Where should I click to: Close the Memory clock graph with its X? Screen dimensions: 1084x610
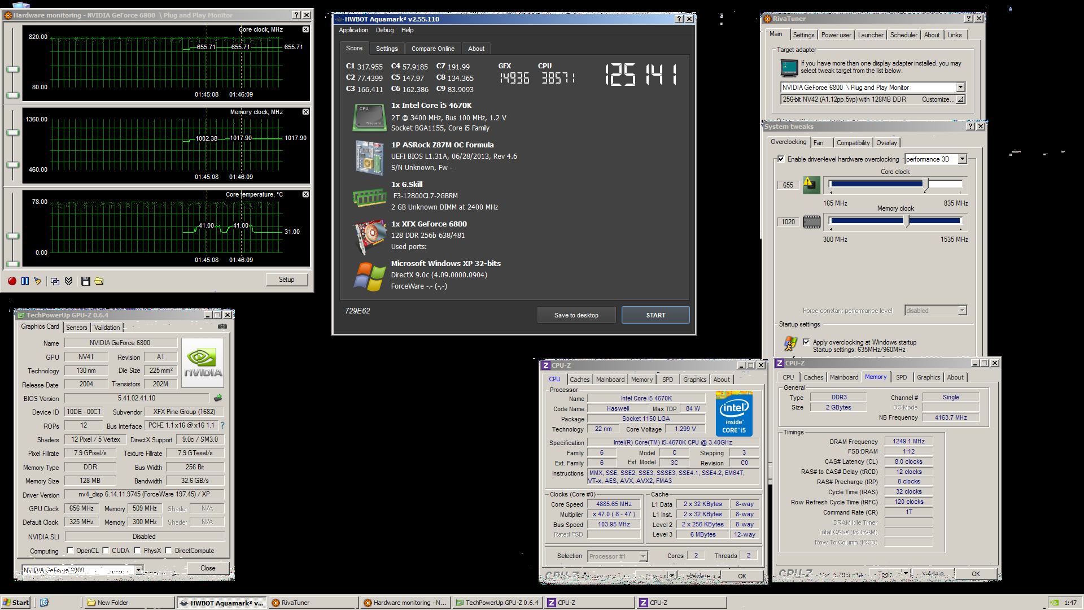tap(305, 112)
